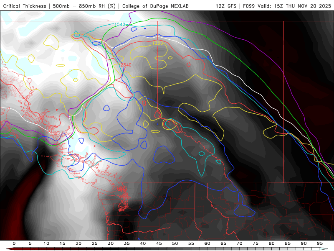Click the "College of DuPage NEXLAB" text
Image resolution: width=334 pixels, height=251 pixels.
pyautogui.click(x=155, y=6)
